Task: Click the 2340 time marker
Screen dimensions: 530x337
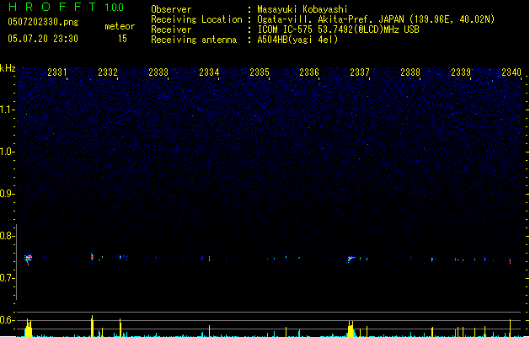Action: click(511, 72)
